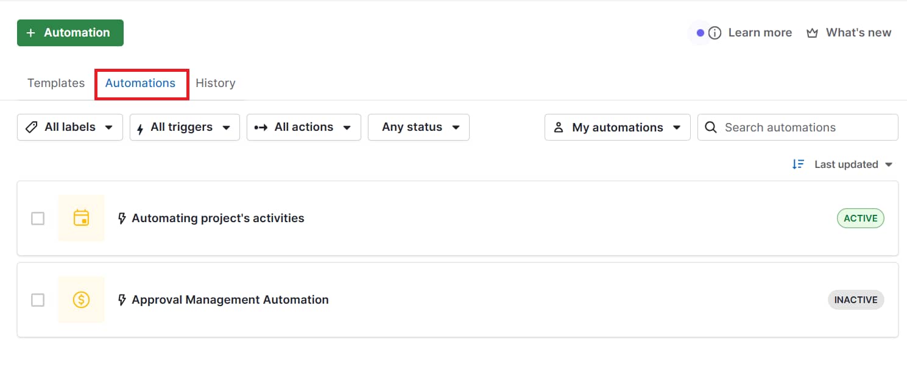Open the History tab

click(216, 83)
